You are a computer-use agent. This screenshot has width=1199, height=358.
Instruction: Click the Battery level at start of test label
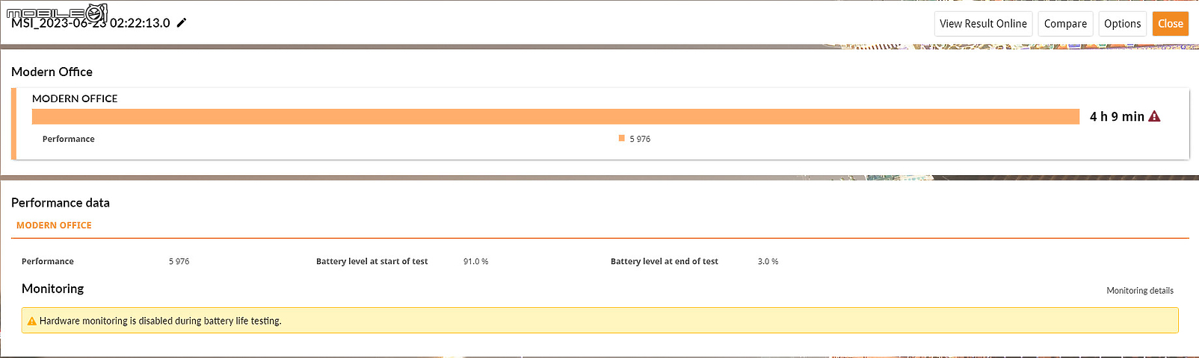tap(372, 262)
